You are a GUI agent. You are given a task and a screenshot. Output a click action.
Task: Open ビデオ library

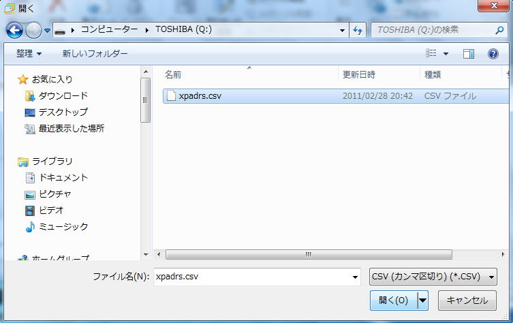click(x=51, y=210)
